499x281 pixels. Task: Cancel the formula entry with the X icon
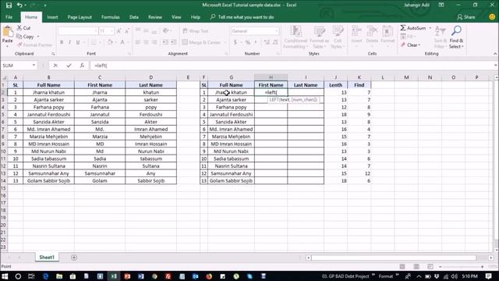click(x=55, y=66)
